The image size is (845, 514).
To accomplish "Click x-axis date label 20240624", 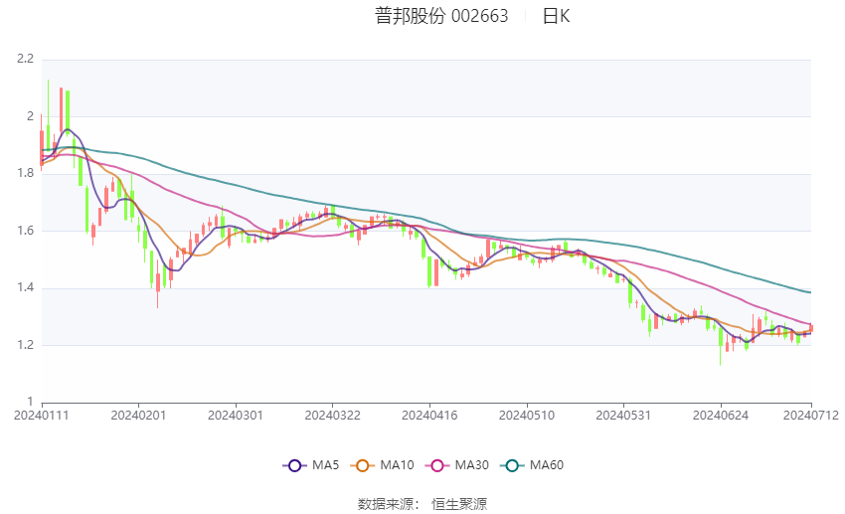I will click(721, 416).
